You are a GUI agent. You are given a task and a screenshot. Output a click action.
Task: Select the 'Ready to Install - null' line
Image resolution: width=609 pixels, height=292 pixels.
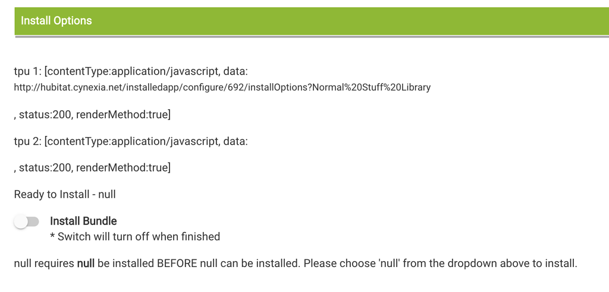click(65, 194)
